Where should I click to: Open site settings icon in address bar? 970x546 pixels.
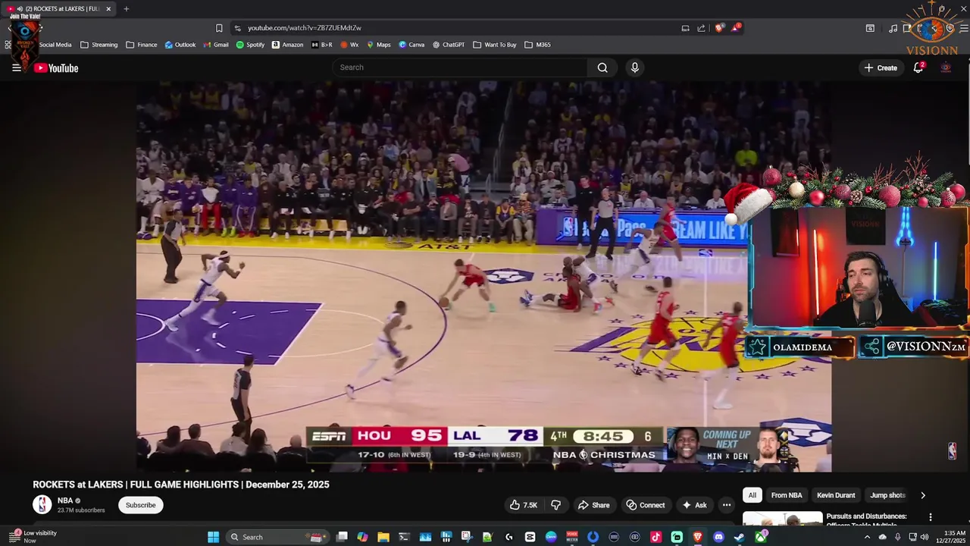click(x=237, y=28)
